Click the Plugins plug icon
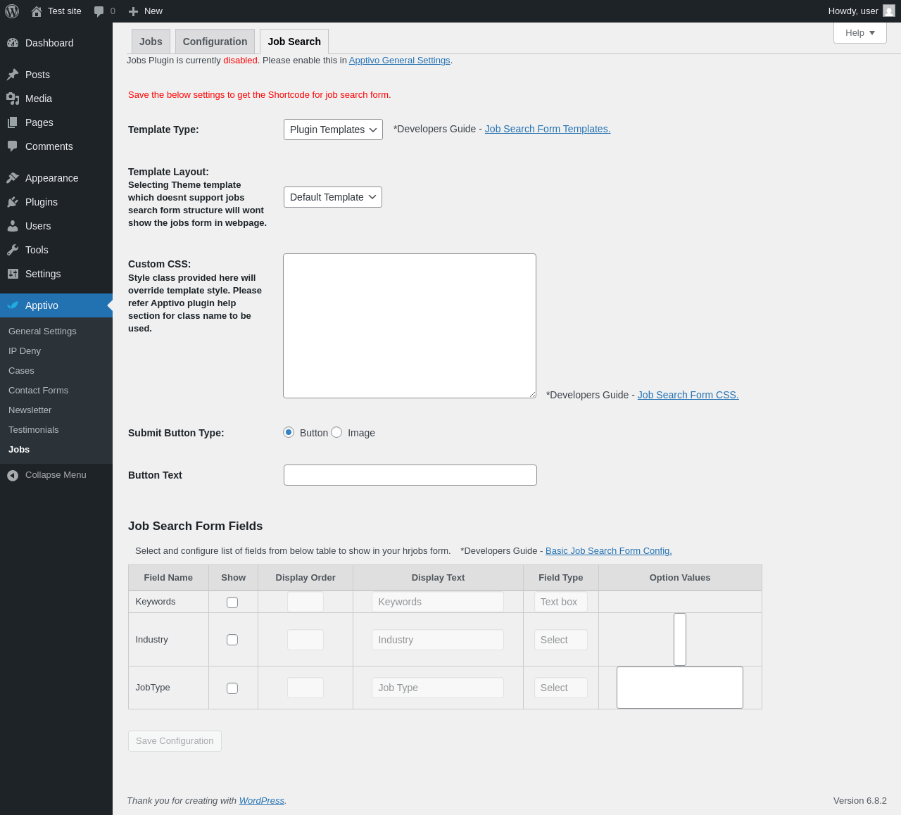Image resolution: width=901 pixels, height=815 pixels. click(13, 202)
